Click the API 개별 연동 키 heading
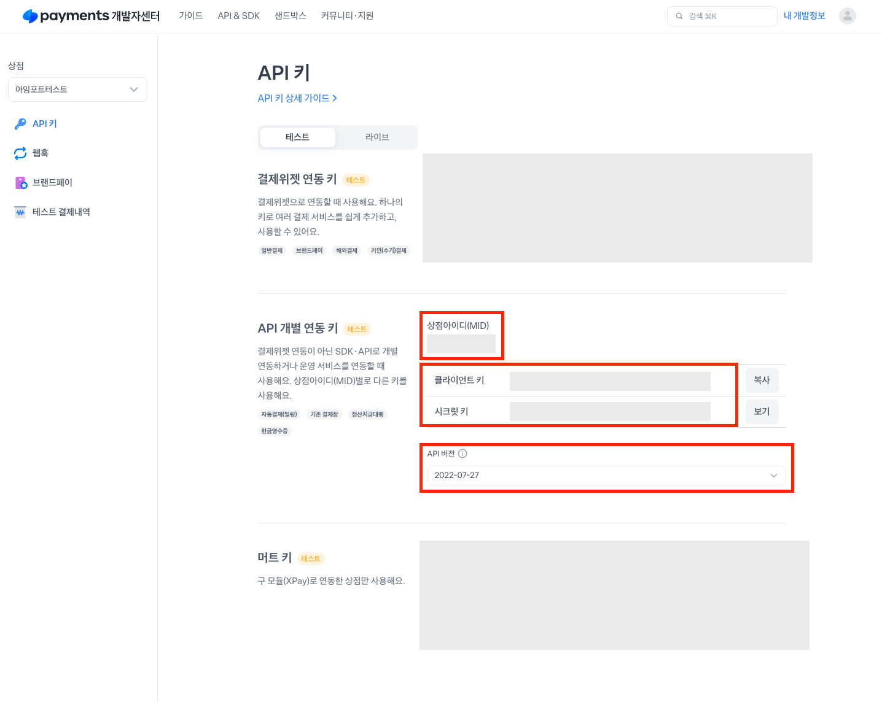Screen dimensions: 882x702 (298, 328)
